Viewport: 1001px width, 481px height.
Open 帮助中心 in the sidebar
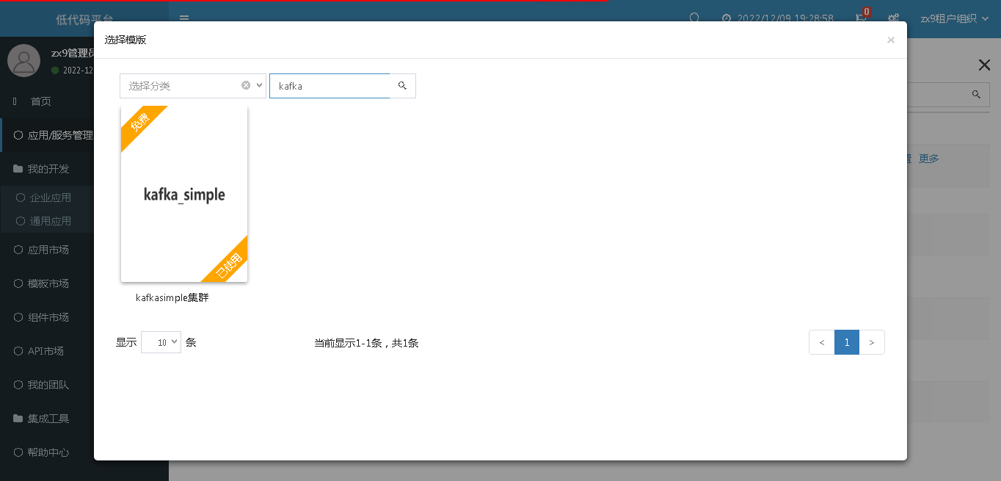pos(47,452)
